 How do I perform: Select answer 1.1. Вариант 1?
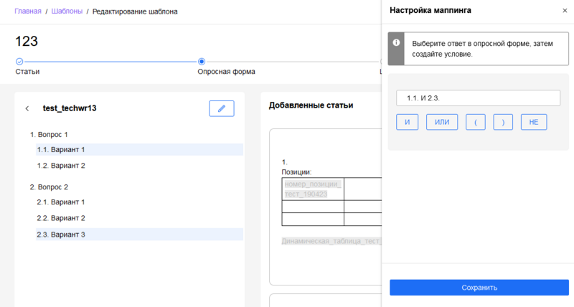pyautogui.click(x=61, y=150)
